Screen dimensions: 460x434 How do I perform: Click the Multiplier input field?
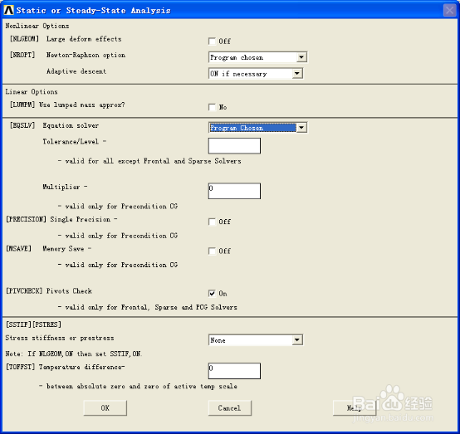[234, 191]
